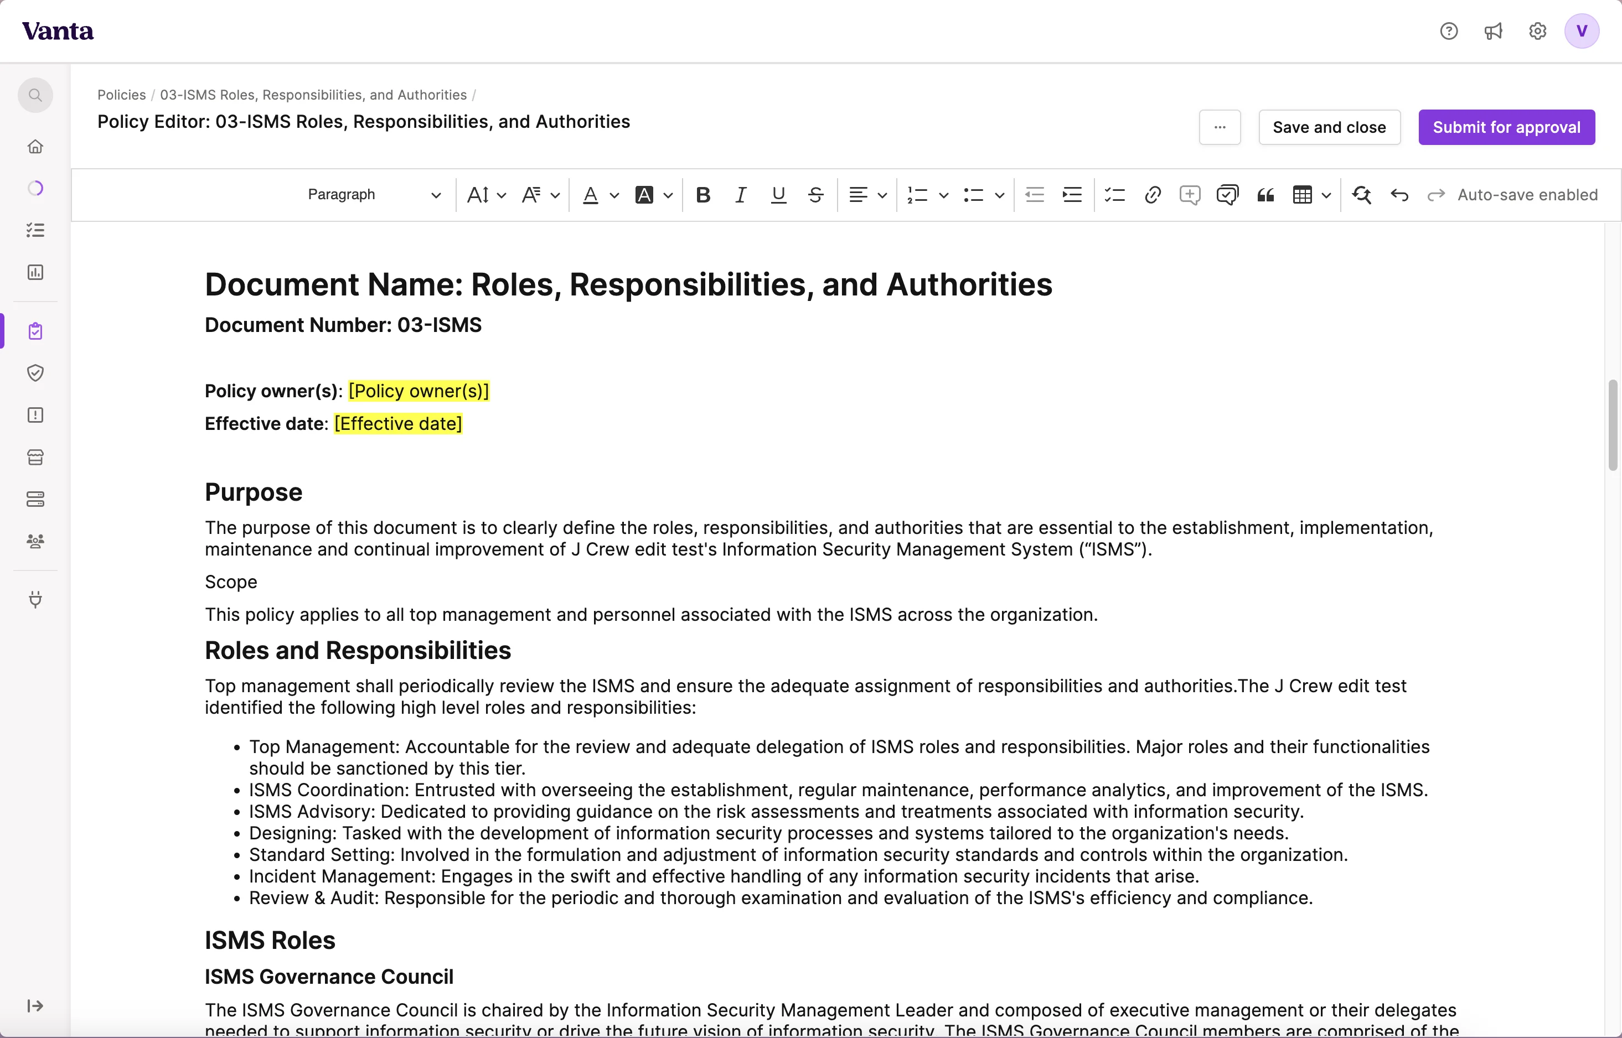The height and width of the screenshot is (1038, 1622).
Task: Click the Scope line in the document
Action: [x=231, y=582]
